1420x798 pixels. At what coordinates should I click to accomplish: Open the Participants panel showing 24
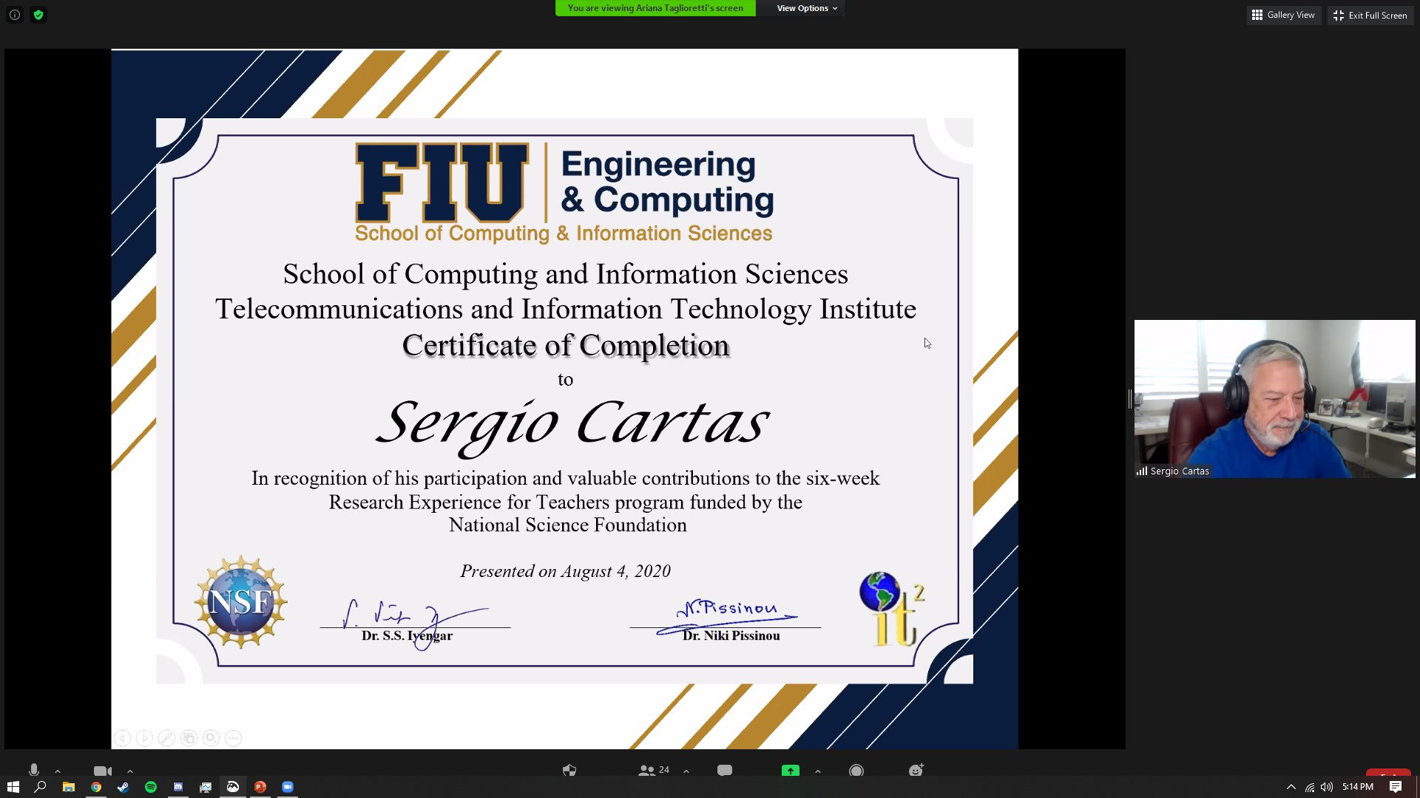pos(653,770)
